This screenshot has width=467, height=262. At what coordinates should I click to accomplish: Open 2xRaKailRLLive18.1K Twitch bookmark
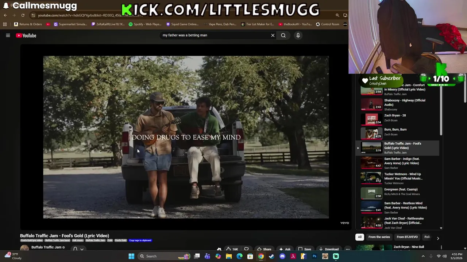[108, 24]
